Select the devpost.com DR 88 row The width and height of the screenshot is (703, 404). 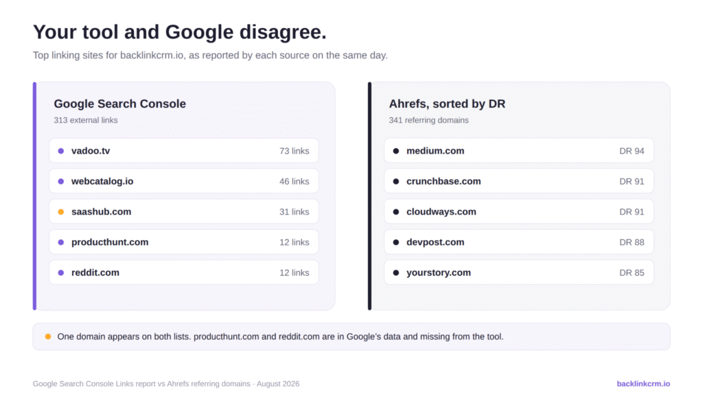tap(519, 242)
